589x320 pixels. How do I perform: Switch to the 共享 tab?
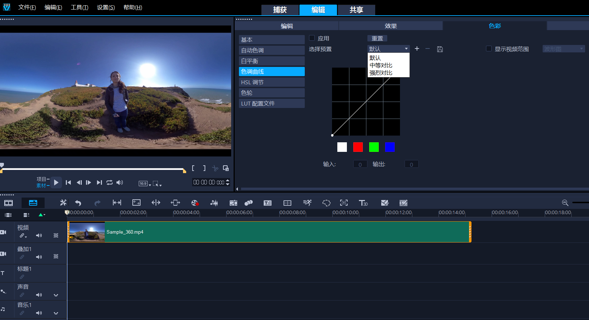(356, 10)
